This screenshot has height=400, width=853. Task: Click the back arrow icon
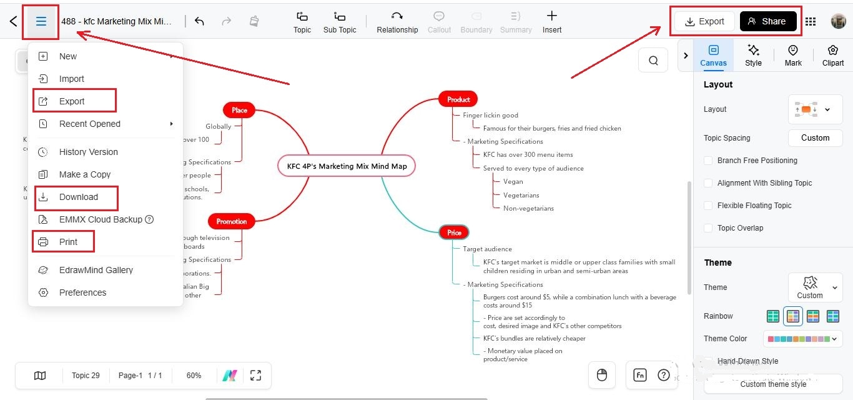click(x=13, y=21)
